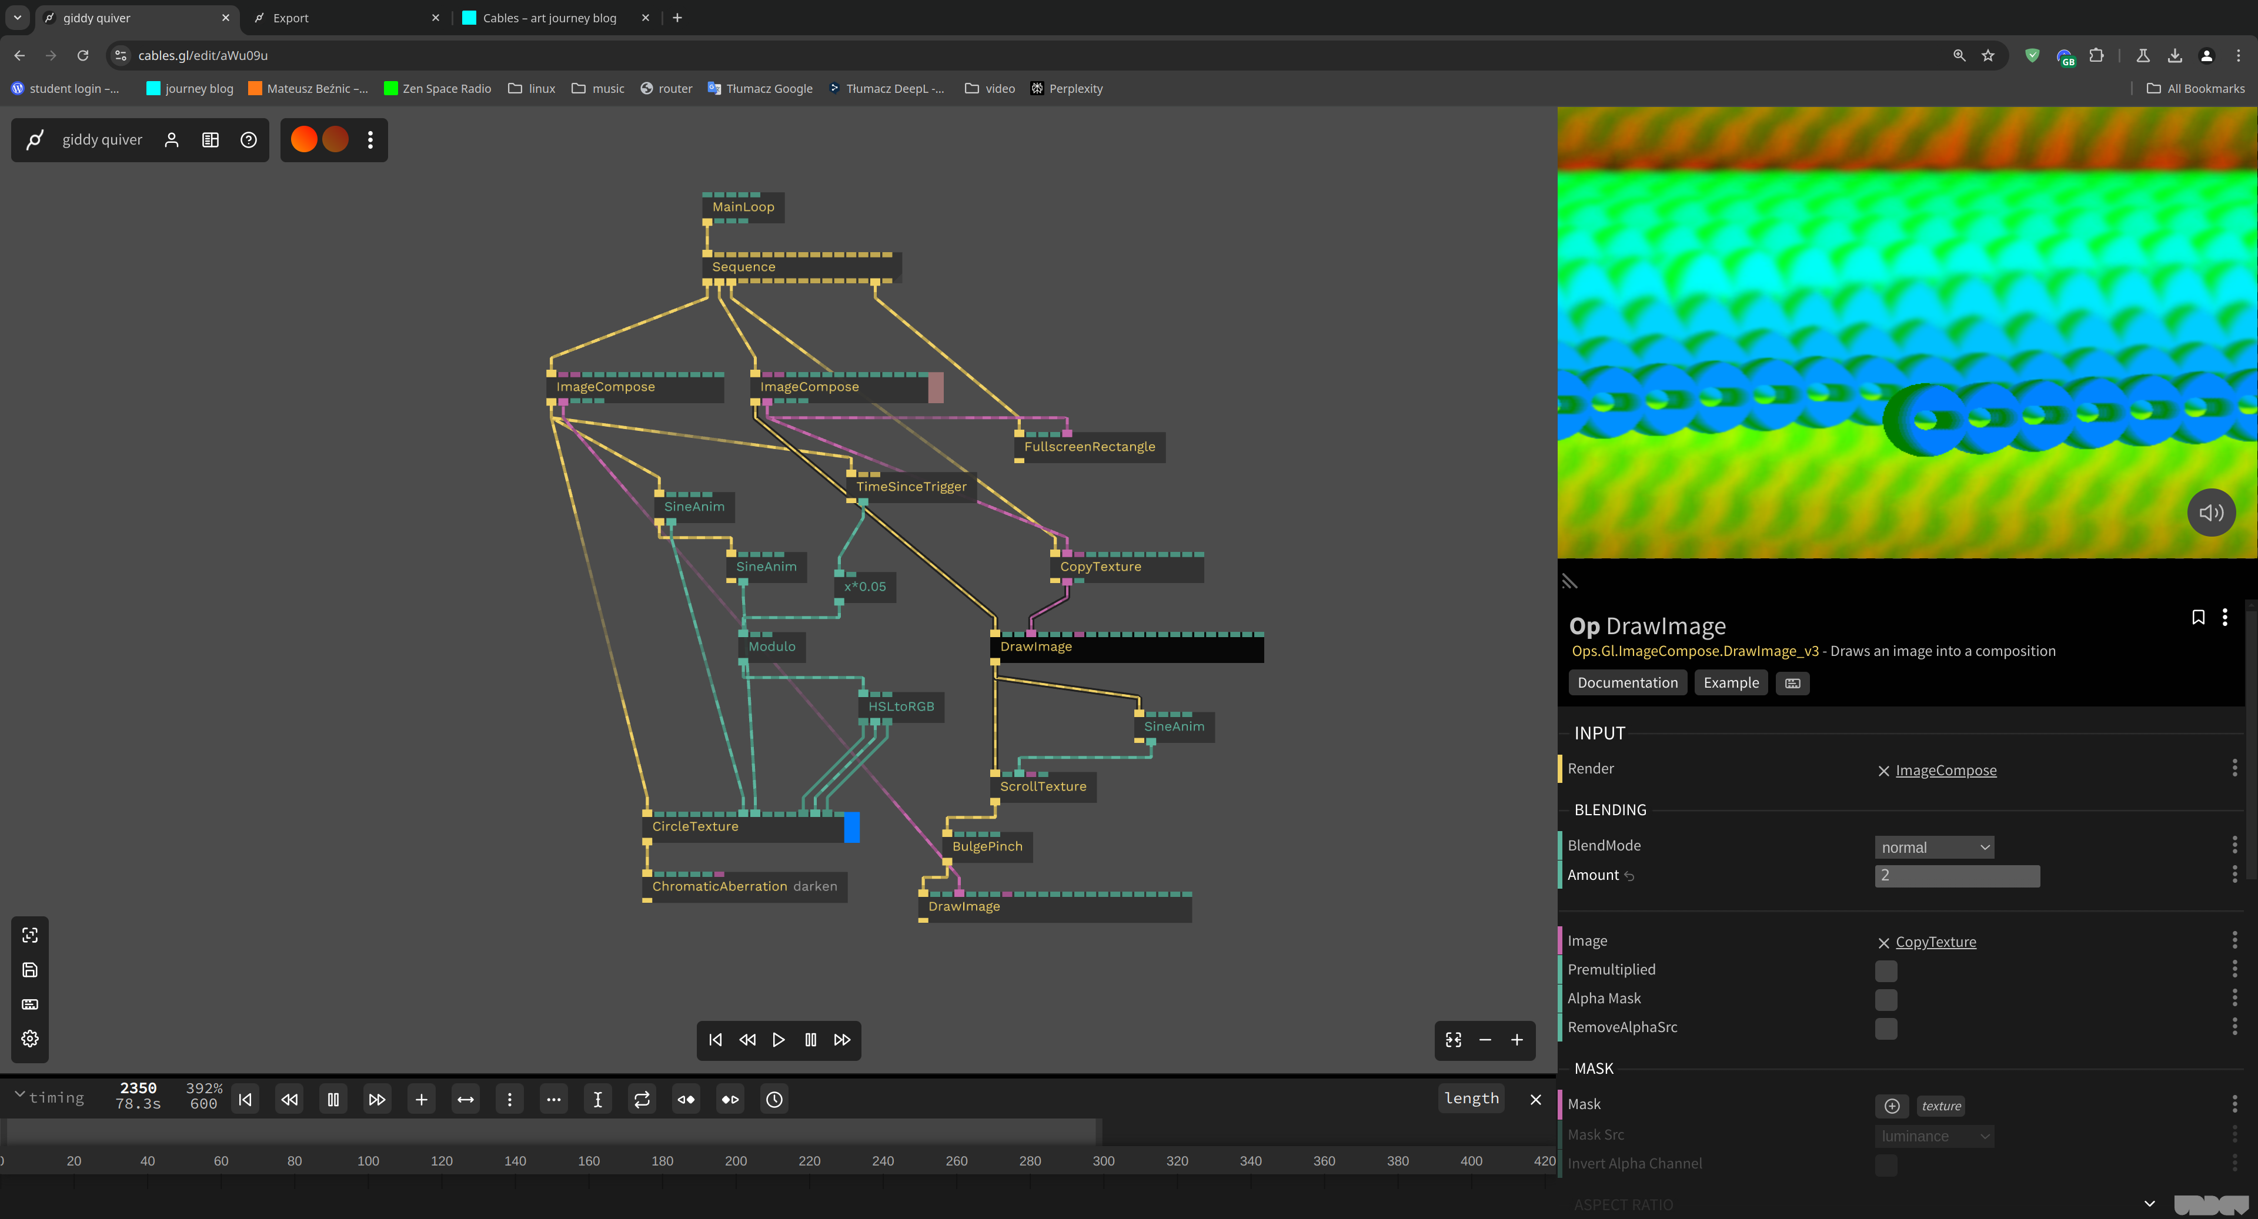
Task: Fast forward in the patch transport bar
Action: [843, 1039]
